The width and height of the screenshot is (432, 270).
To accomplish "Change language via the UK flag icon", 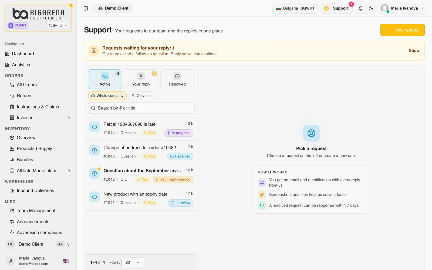I will pyautogui.click(x=66, y=261).
